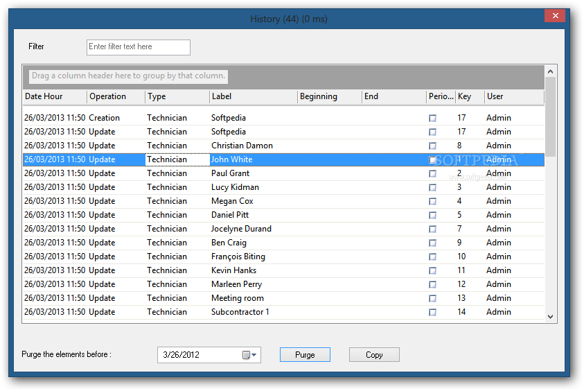Toggle Perio checkbox in Softpedia Creation row
Viewport: 584px width, 391px height.
click(x=432, y=118)
